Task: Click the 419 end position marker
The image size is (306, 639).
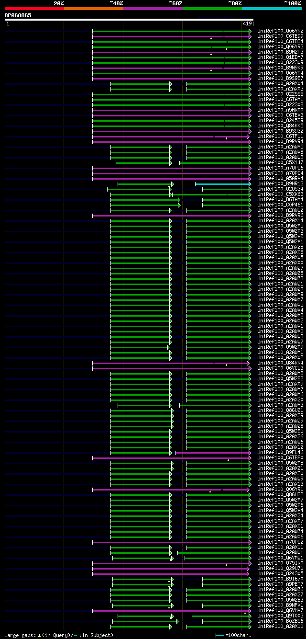Action: (x=247, y=23)
